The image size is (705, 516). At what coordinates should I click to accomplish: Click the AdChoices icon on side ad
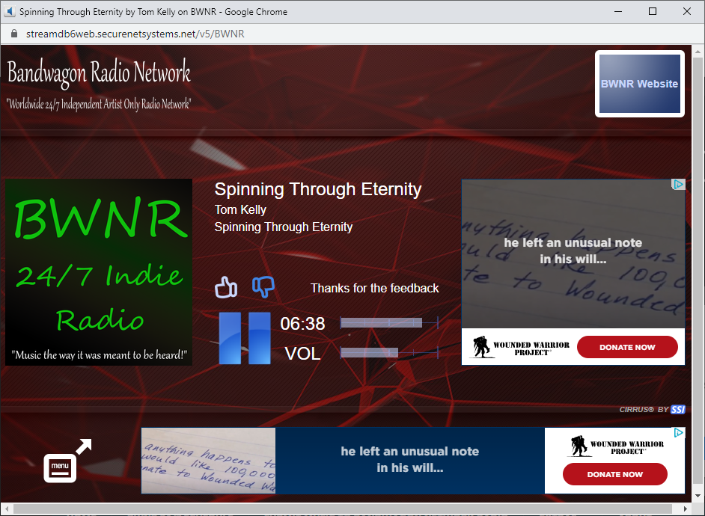679,184
